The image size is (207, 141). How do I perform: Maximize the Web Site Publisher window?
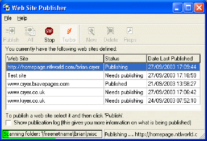188,8
